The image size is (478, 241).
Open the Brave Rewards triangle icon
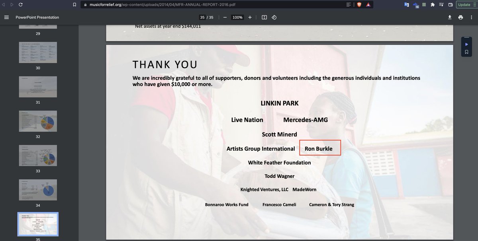click(x=369, y=5)
